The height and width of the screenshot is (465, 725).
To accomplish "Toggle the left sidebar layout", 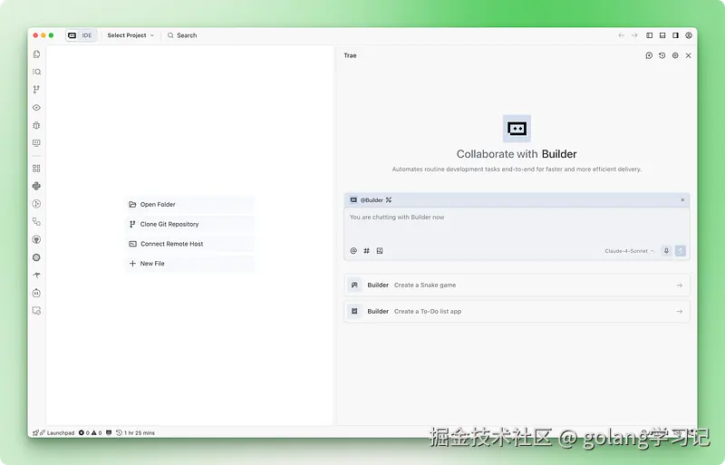I will [649, 35].
